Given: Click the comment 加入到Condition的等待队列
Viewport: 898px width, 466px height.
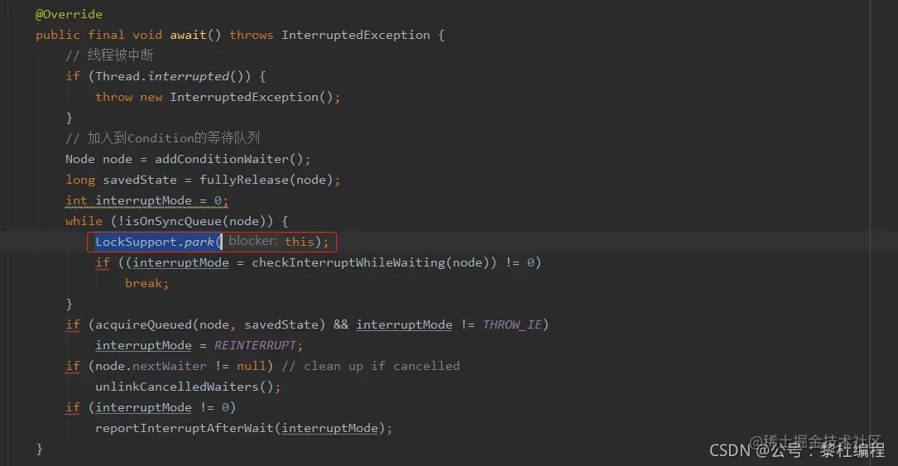Looking at the screenshot, I should pyautogui.click(x=163, y=138).
